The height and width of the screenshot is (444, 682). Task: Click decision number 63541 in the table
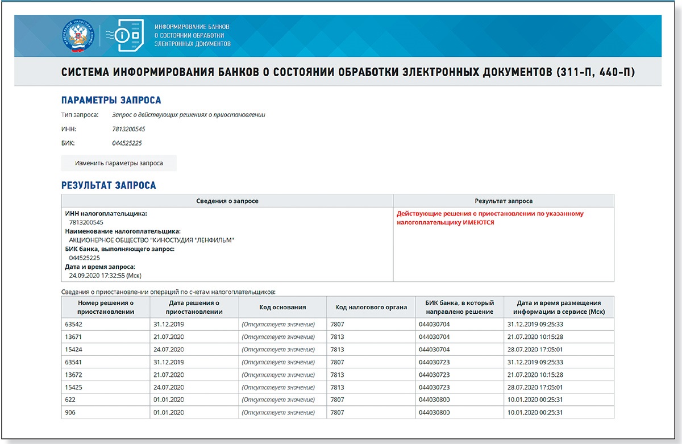coord(74,362)
